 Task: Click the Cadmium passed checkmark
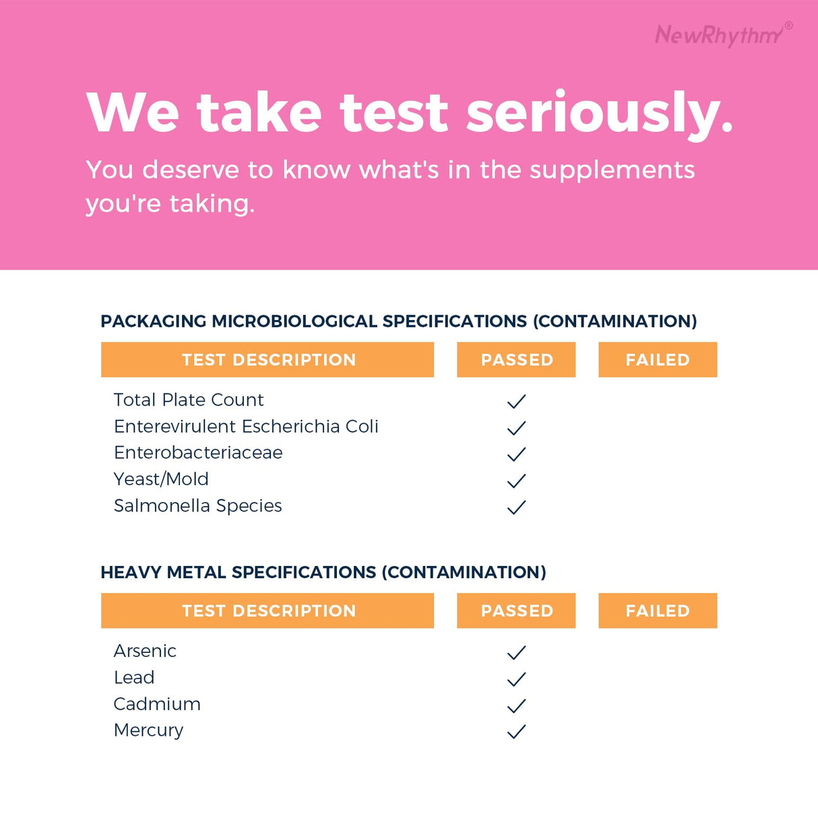point(516,706)
